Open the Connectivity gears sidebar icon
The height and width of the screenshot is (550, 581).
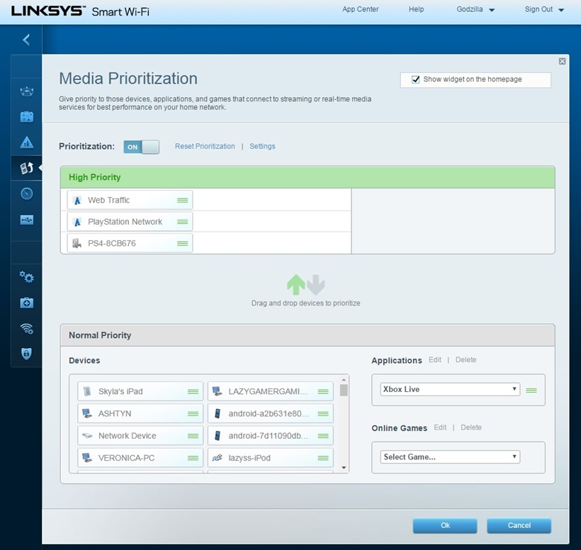27,277
